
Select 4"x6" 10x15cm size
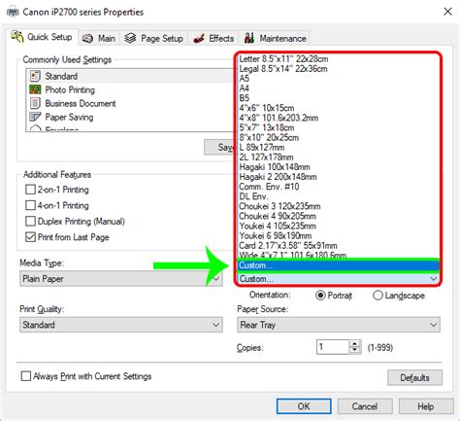coord(267,108)
